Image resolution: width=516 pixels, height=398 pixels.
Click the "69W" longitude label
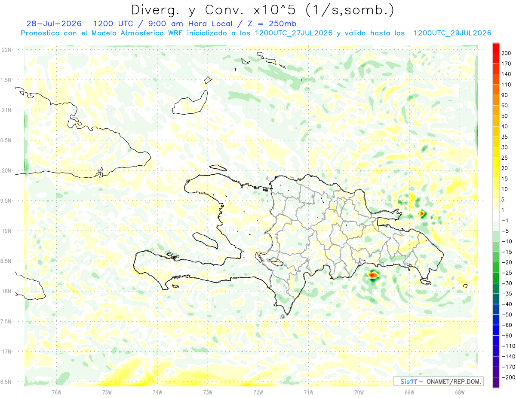tap(409, 392)
